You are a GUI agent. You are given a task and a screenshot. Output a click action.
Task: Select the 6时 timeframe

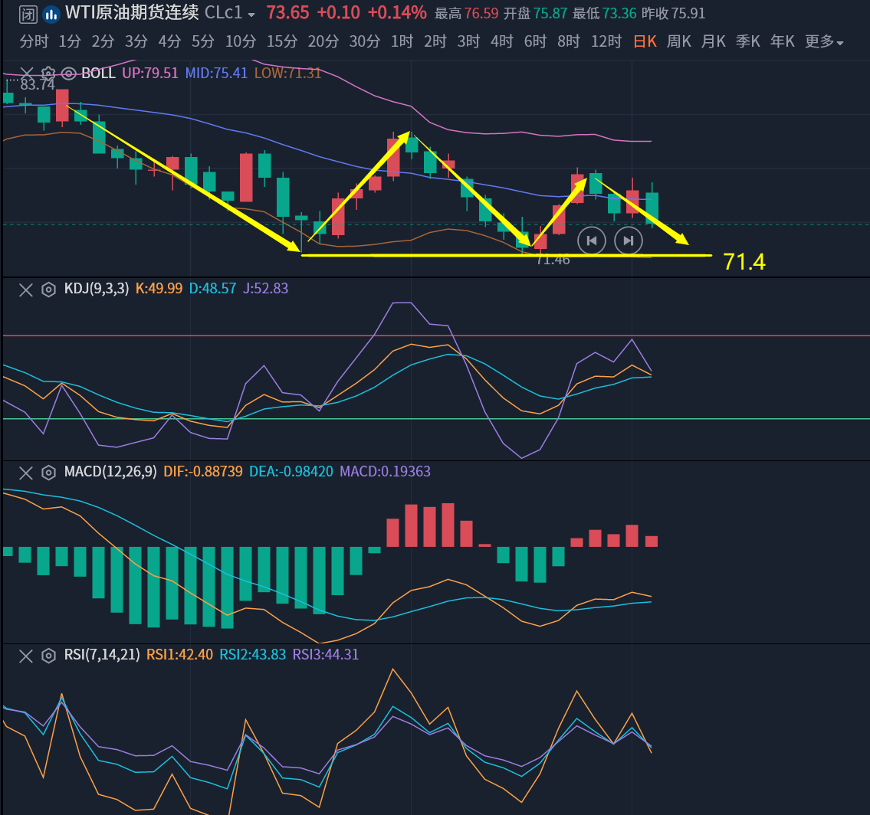pos(536,41)
